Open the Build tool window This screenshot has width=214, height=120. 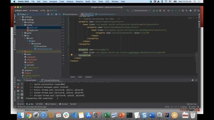73,104
